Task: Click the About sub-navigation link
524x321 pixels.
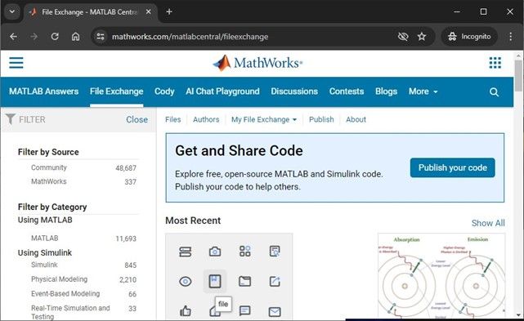Action: click(x=356, y=119)
